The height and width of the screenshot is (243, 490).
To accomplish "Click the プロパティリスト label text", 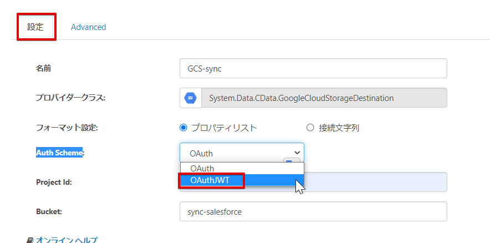I will point(224,128).
